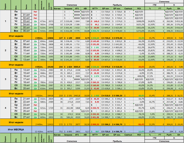Select week 4 loss -$999,50

click(95, 122)
